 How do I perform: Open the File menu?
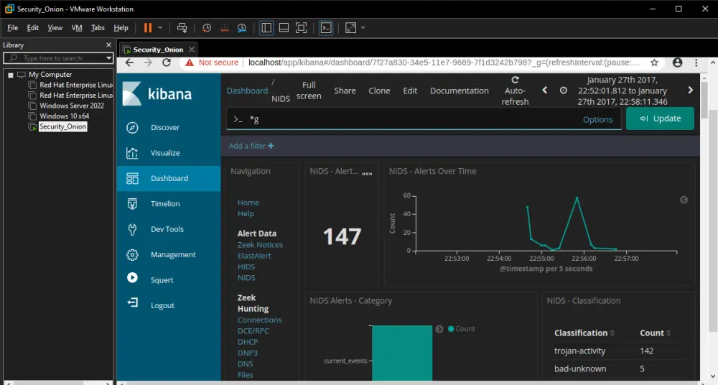pyautogui.click(x=12, y=28)
